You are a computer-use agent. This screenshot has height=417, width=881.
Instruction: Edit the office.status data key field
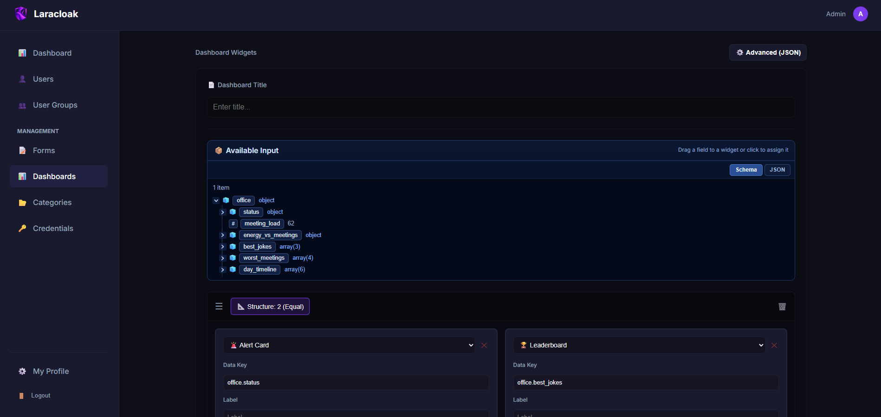pyautogui.click(x=356, y=383)
